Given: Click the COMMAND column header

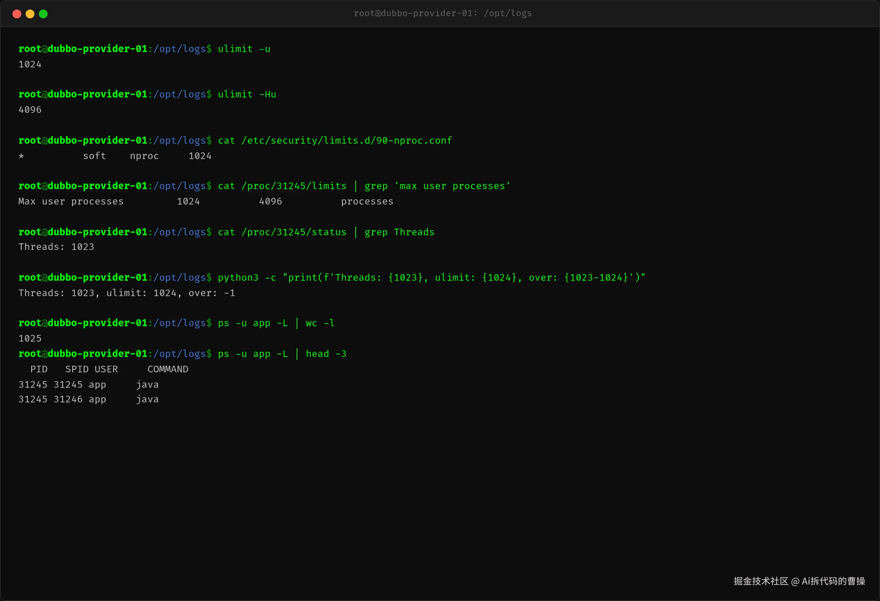Looking at the screenshot, I should (x=168, y=369).
